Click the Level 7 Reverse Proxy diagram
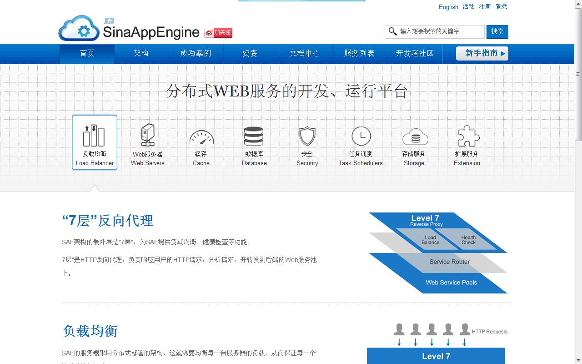The width and height of the screenshot is (582, 364). [438, 253]
